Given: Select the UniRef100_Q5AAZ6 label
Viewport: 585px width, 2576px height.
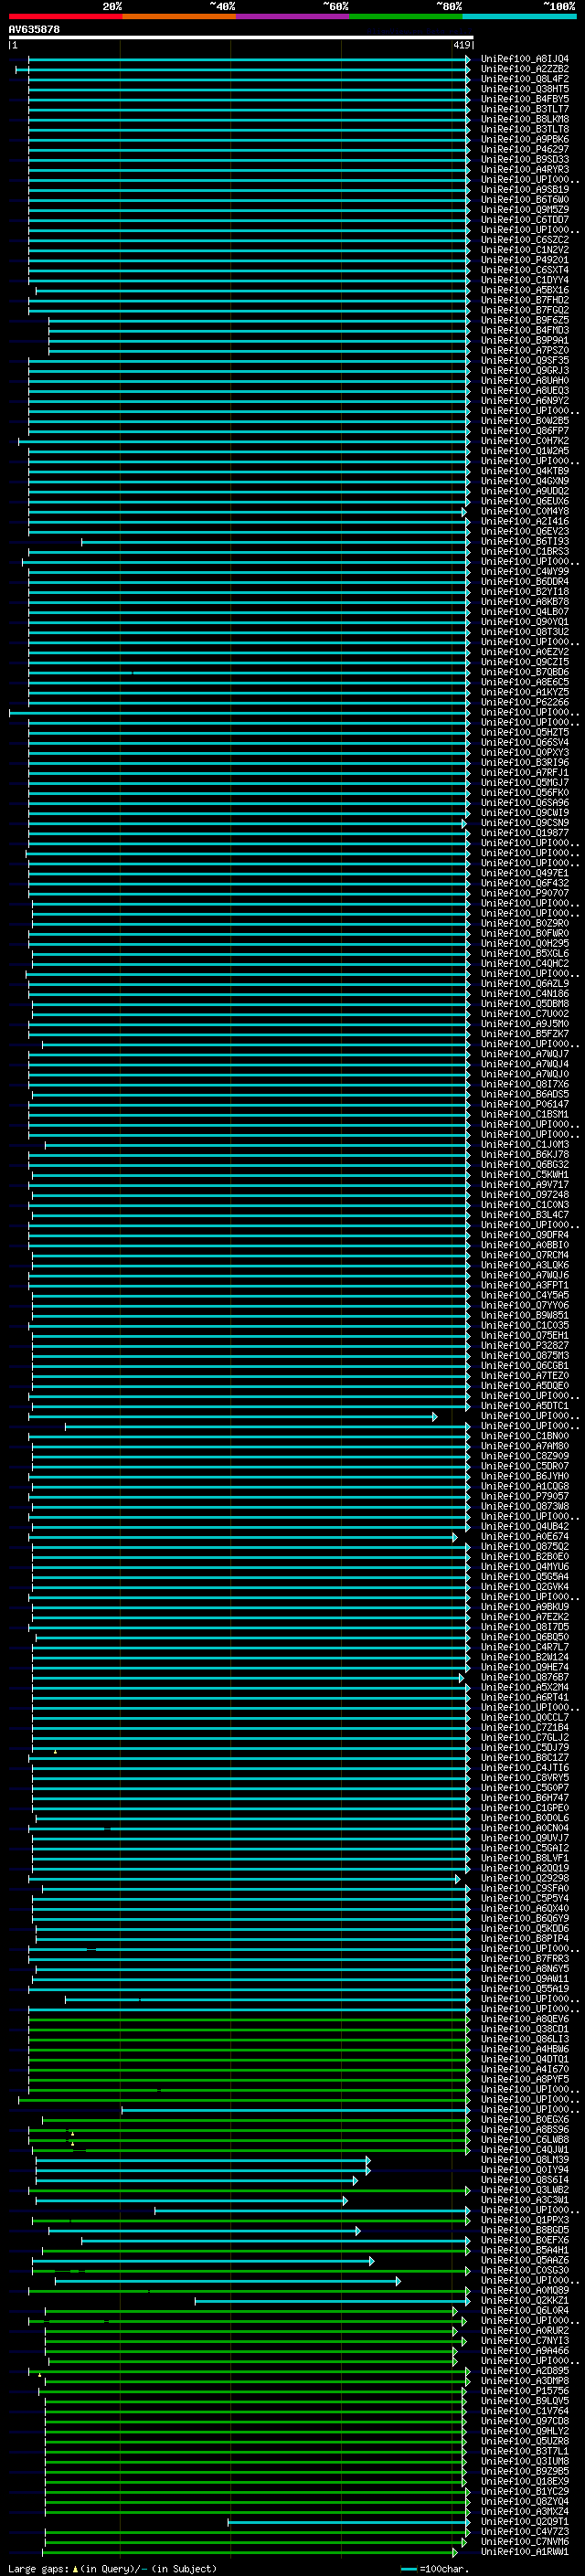Looking at the screenshot, I should (525, 2260).
